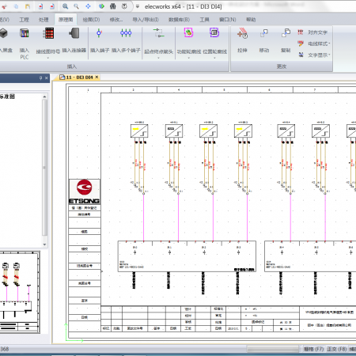Screen dimensions: 356x356
Task: Switch to the 原理图 ribbon tab
Action: (x=66, y=20)
